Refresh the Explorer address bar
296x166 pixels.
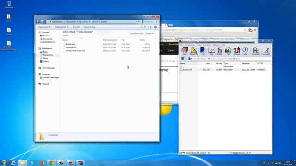[x=140, y=22]
